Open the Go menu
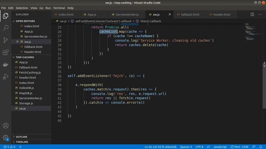The image size is (266, 149). click(41, 8)
